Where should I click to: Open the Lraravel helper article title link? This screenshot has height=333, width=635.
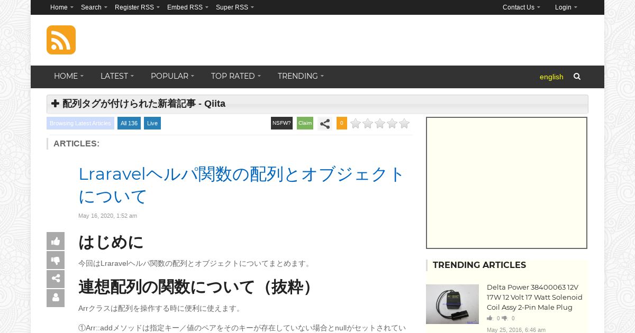pos(241,185)
